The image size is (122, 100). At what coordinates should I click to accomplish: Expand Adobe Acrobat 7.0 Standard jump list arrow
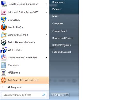point(46,58)
